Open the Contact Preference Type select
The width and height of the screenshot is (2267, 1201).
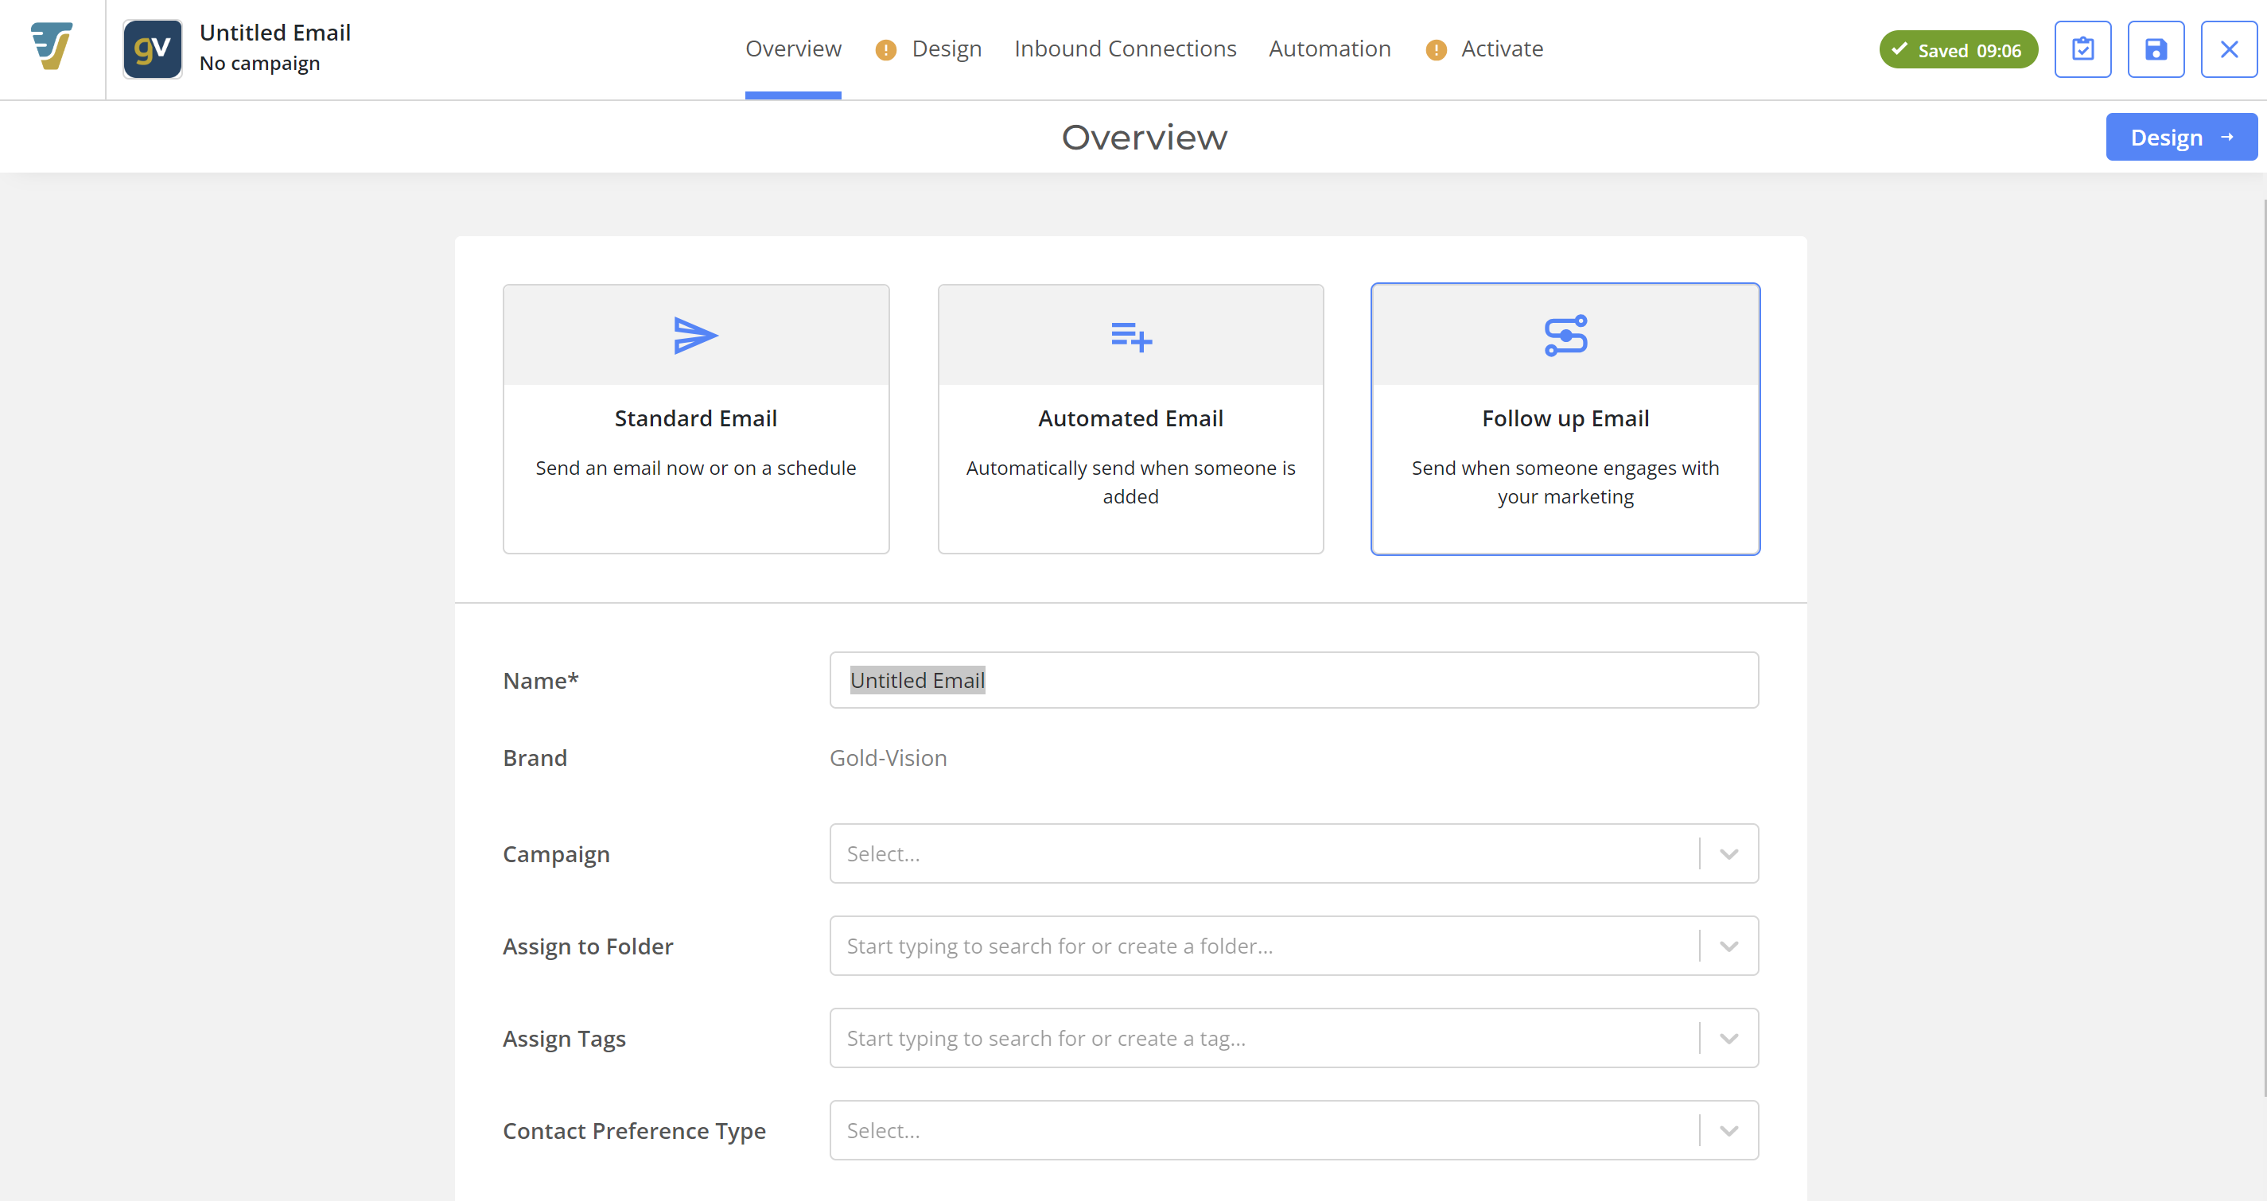pyautogui.click(x=1293, y=1131)
